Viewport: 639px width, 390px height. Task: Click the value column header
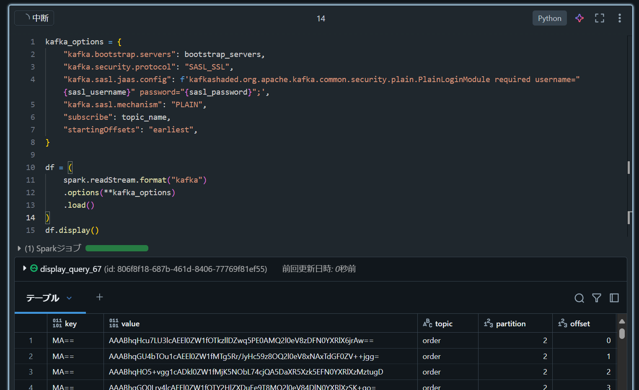point(260,323)
